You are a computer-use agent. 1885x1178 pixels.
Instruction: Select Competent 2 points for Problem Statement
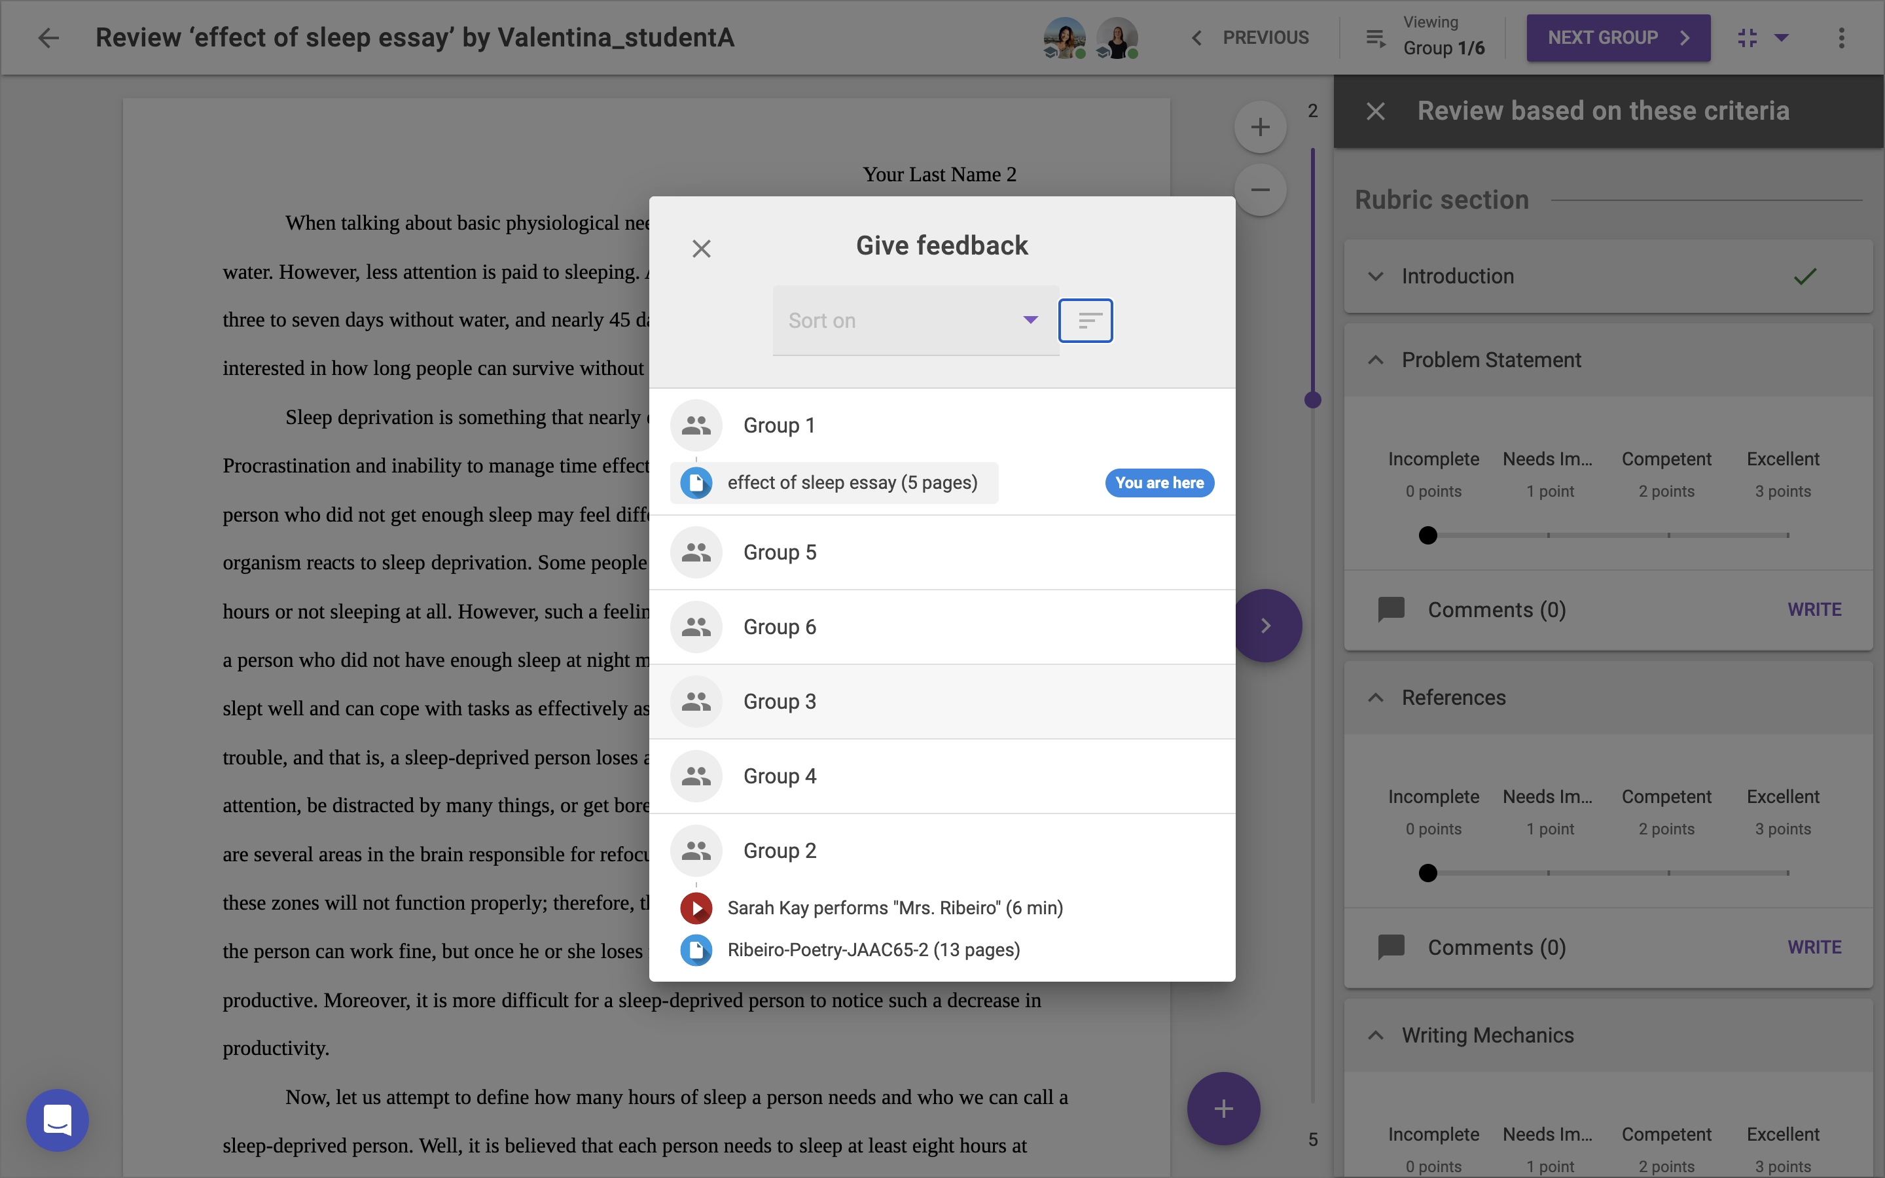(x=1666, y=474)
